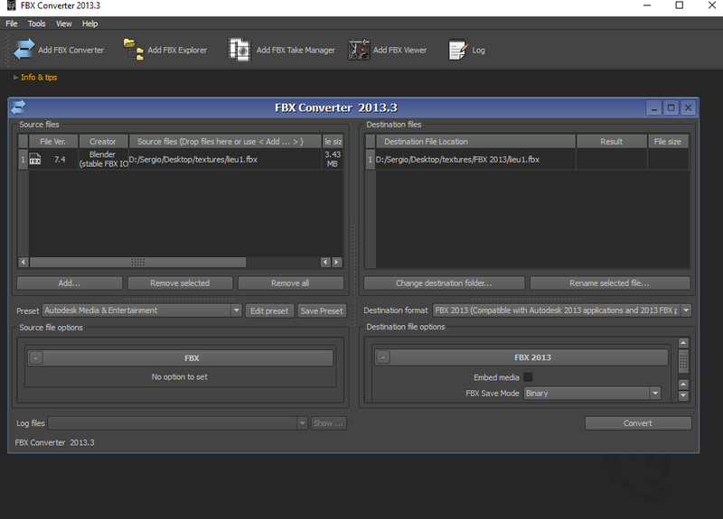The image size is (723, 519).
Task: Click the Source files column header
Action: point(225,142)
